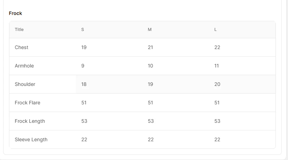This screenshot has width=288, height=160.
Task: Select the Frock Length row label
Action: [x=30, y=121]
